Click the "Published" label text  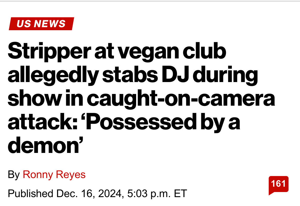(28, 194)
